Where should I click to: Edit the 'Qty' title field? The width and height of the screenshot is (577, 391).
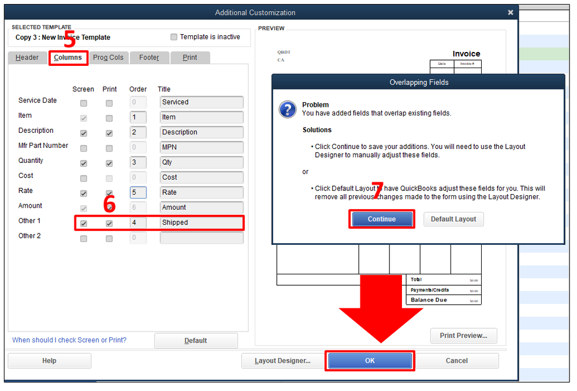(202, 162)
